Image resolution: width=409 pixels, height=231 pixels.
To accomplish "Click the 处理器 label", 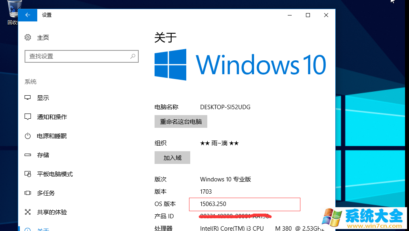I will pos(163,228).
